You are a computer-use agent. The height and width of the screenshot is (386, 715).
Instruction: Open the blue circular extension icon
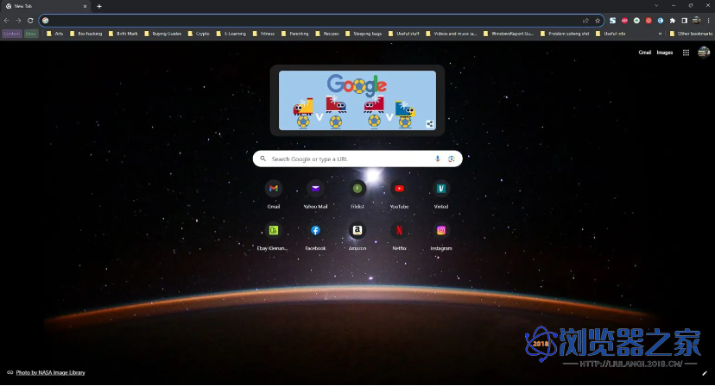(x=661, y=21)
